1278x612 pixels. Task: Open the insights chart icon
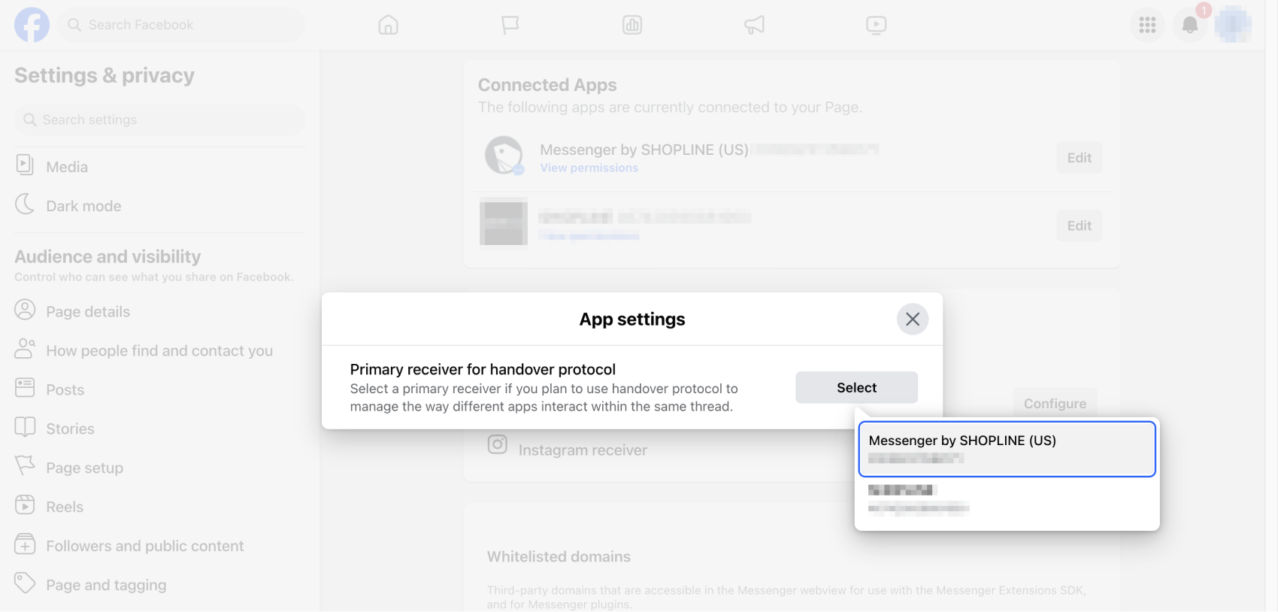coord(632,25)
